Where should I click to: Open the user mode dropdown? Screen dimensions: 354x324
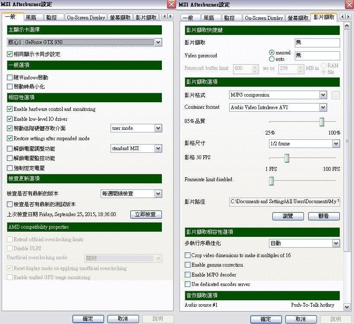pos(136,129)
